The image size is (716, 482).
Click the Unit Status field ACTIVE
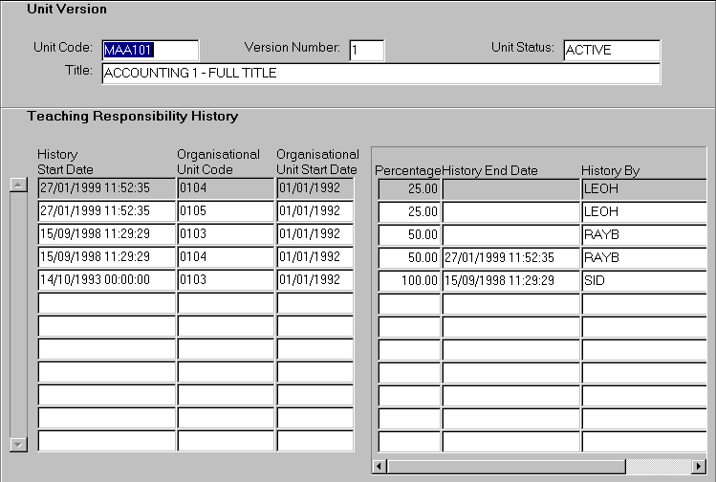[x=611, y=50]
